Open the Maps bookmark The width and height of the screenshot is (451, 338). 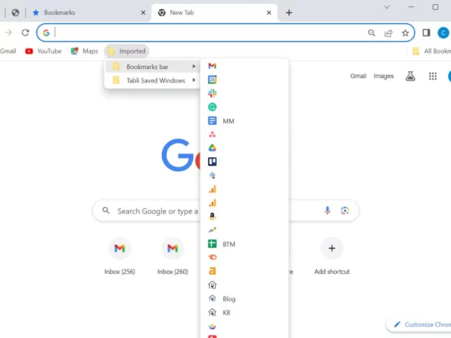click(x=85, y=51)
